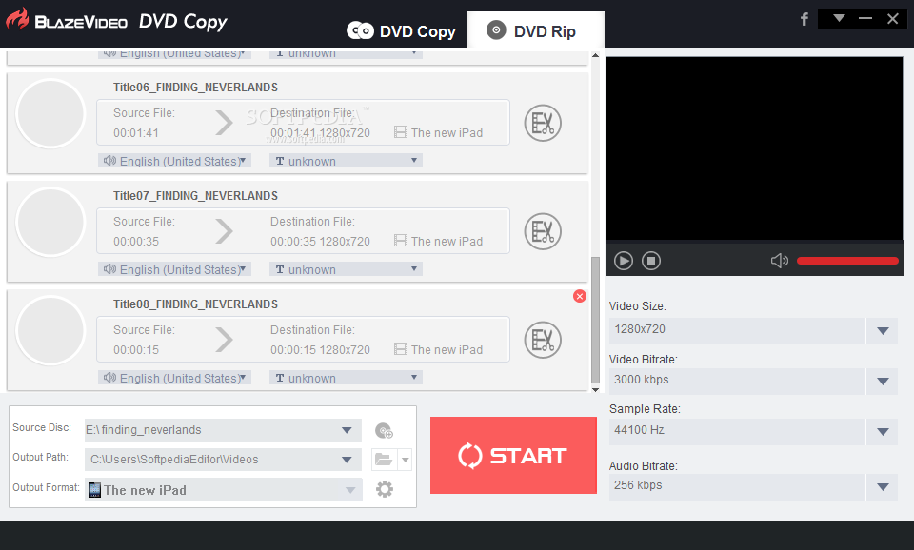Open Title06 audio language dropdown
Viewport: 914px width, 550px height.
tap(174, 161)
